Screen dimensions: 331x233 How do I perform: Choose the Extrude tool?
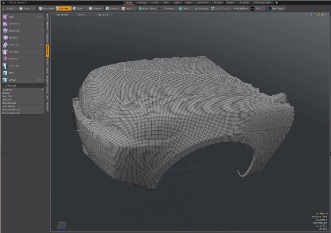pos(12,80)
